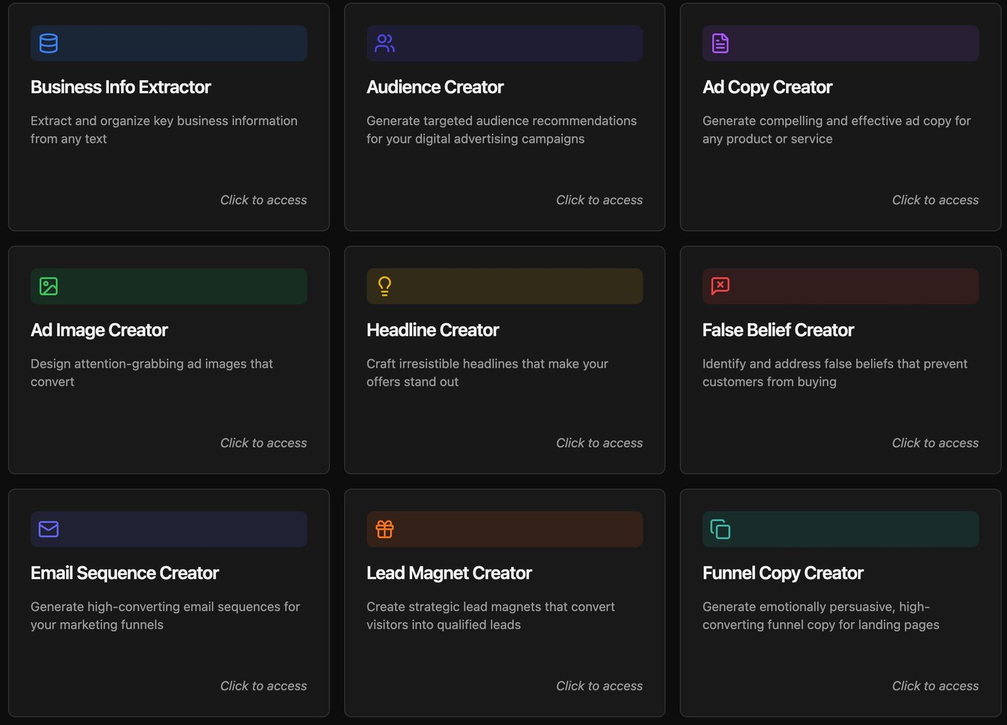
Task: Click the Headline Creator card title
Action: tap(432, 329)
